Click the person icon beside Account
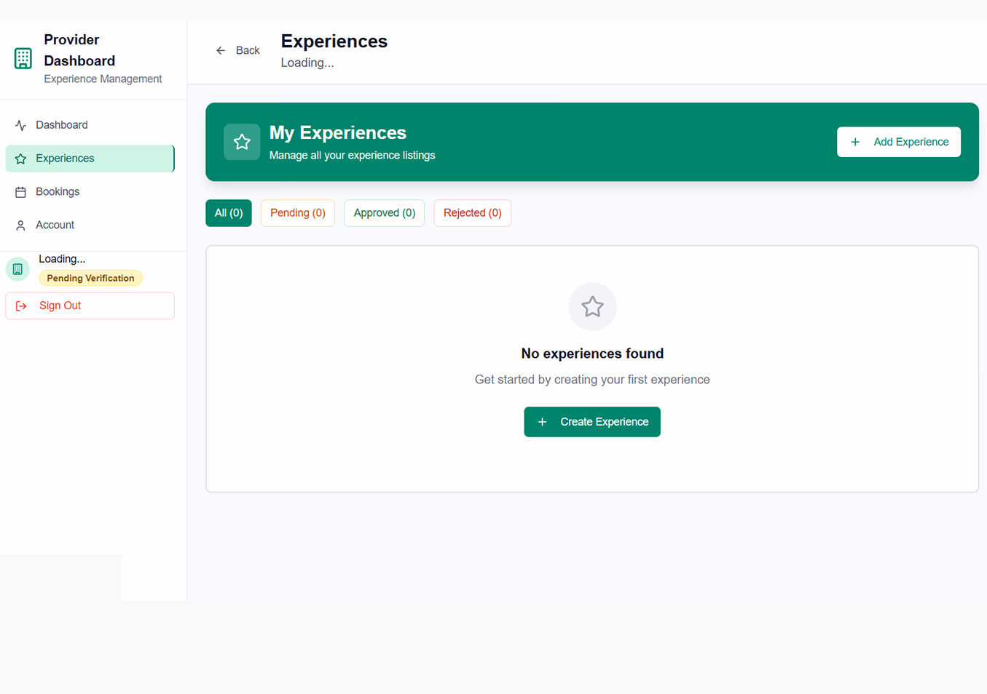The image size is (987, 694). click(x=20, y=225)
